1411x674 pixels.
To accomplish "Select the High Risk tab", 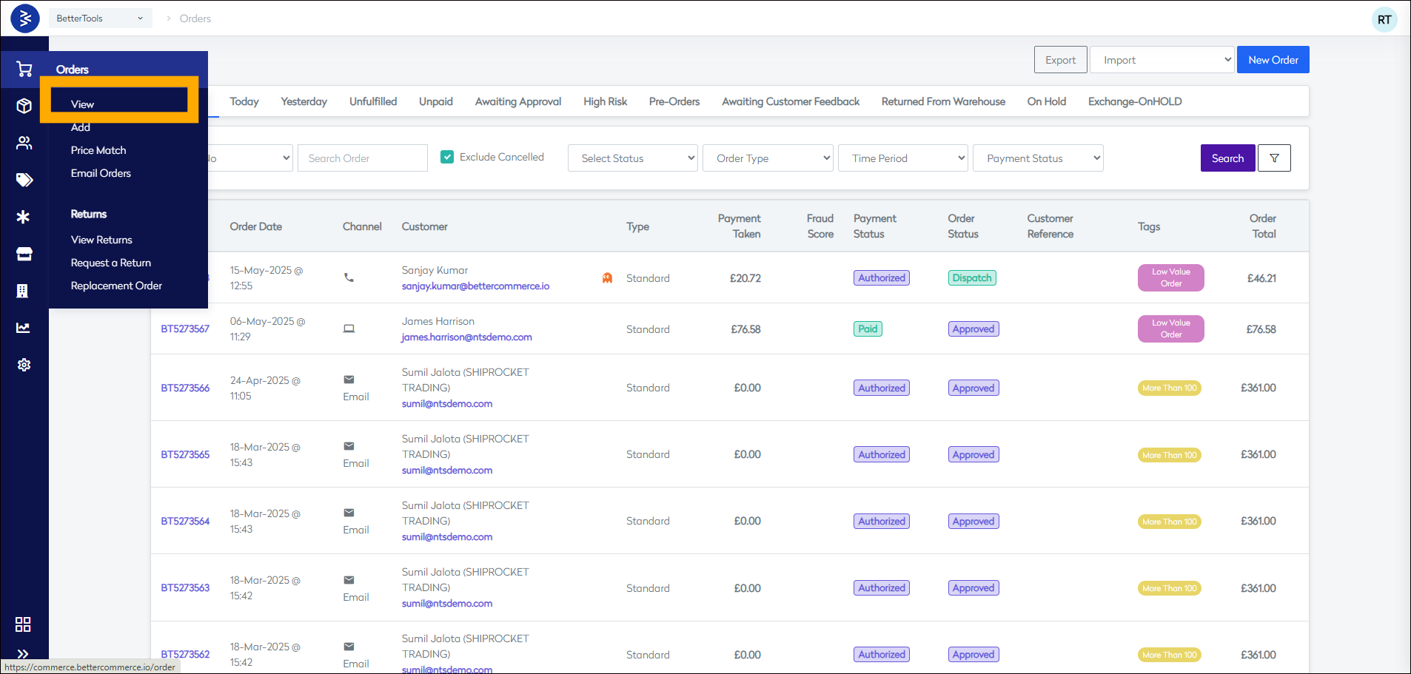I will tap(605, 101).
